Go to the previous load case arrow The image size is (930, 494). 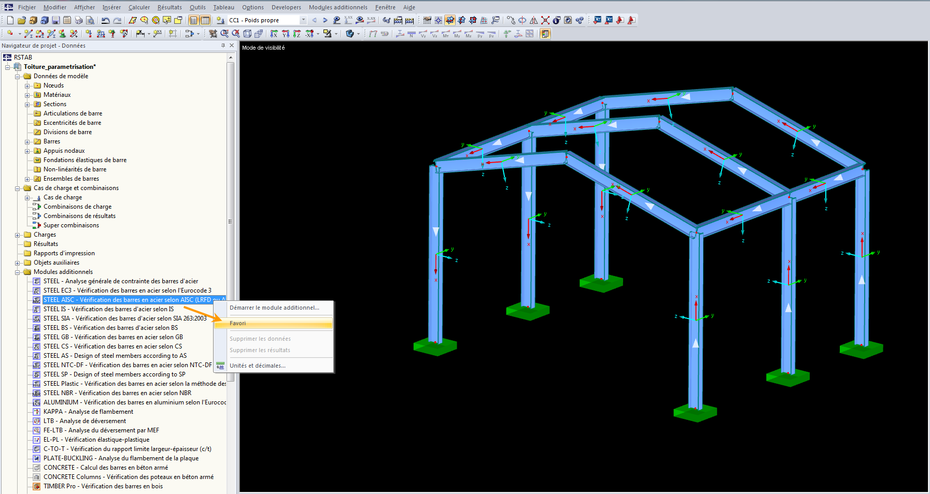(x=314, y=20)
